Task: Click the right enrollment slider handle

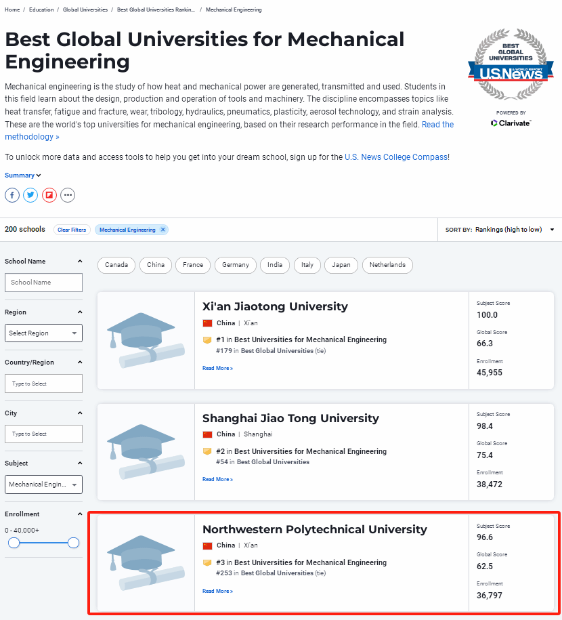Action: coord(74,543)
